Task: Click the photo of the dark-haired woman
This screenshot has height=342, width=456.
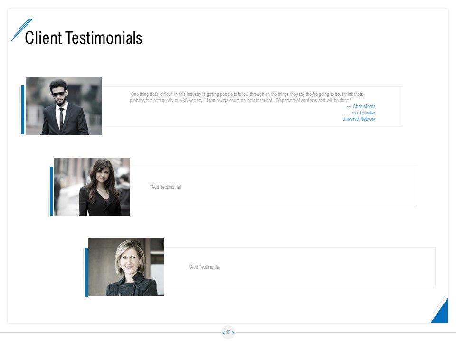Action: (x=92, y=187)
